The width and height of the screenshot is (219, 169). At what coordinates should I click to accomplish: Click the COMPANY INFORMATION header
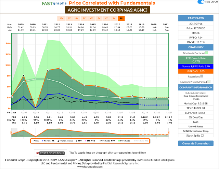(196, 87)
